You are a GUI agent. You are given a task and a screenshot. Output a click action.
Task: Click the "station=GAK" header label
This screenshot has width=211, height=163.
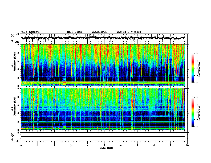99,32
